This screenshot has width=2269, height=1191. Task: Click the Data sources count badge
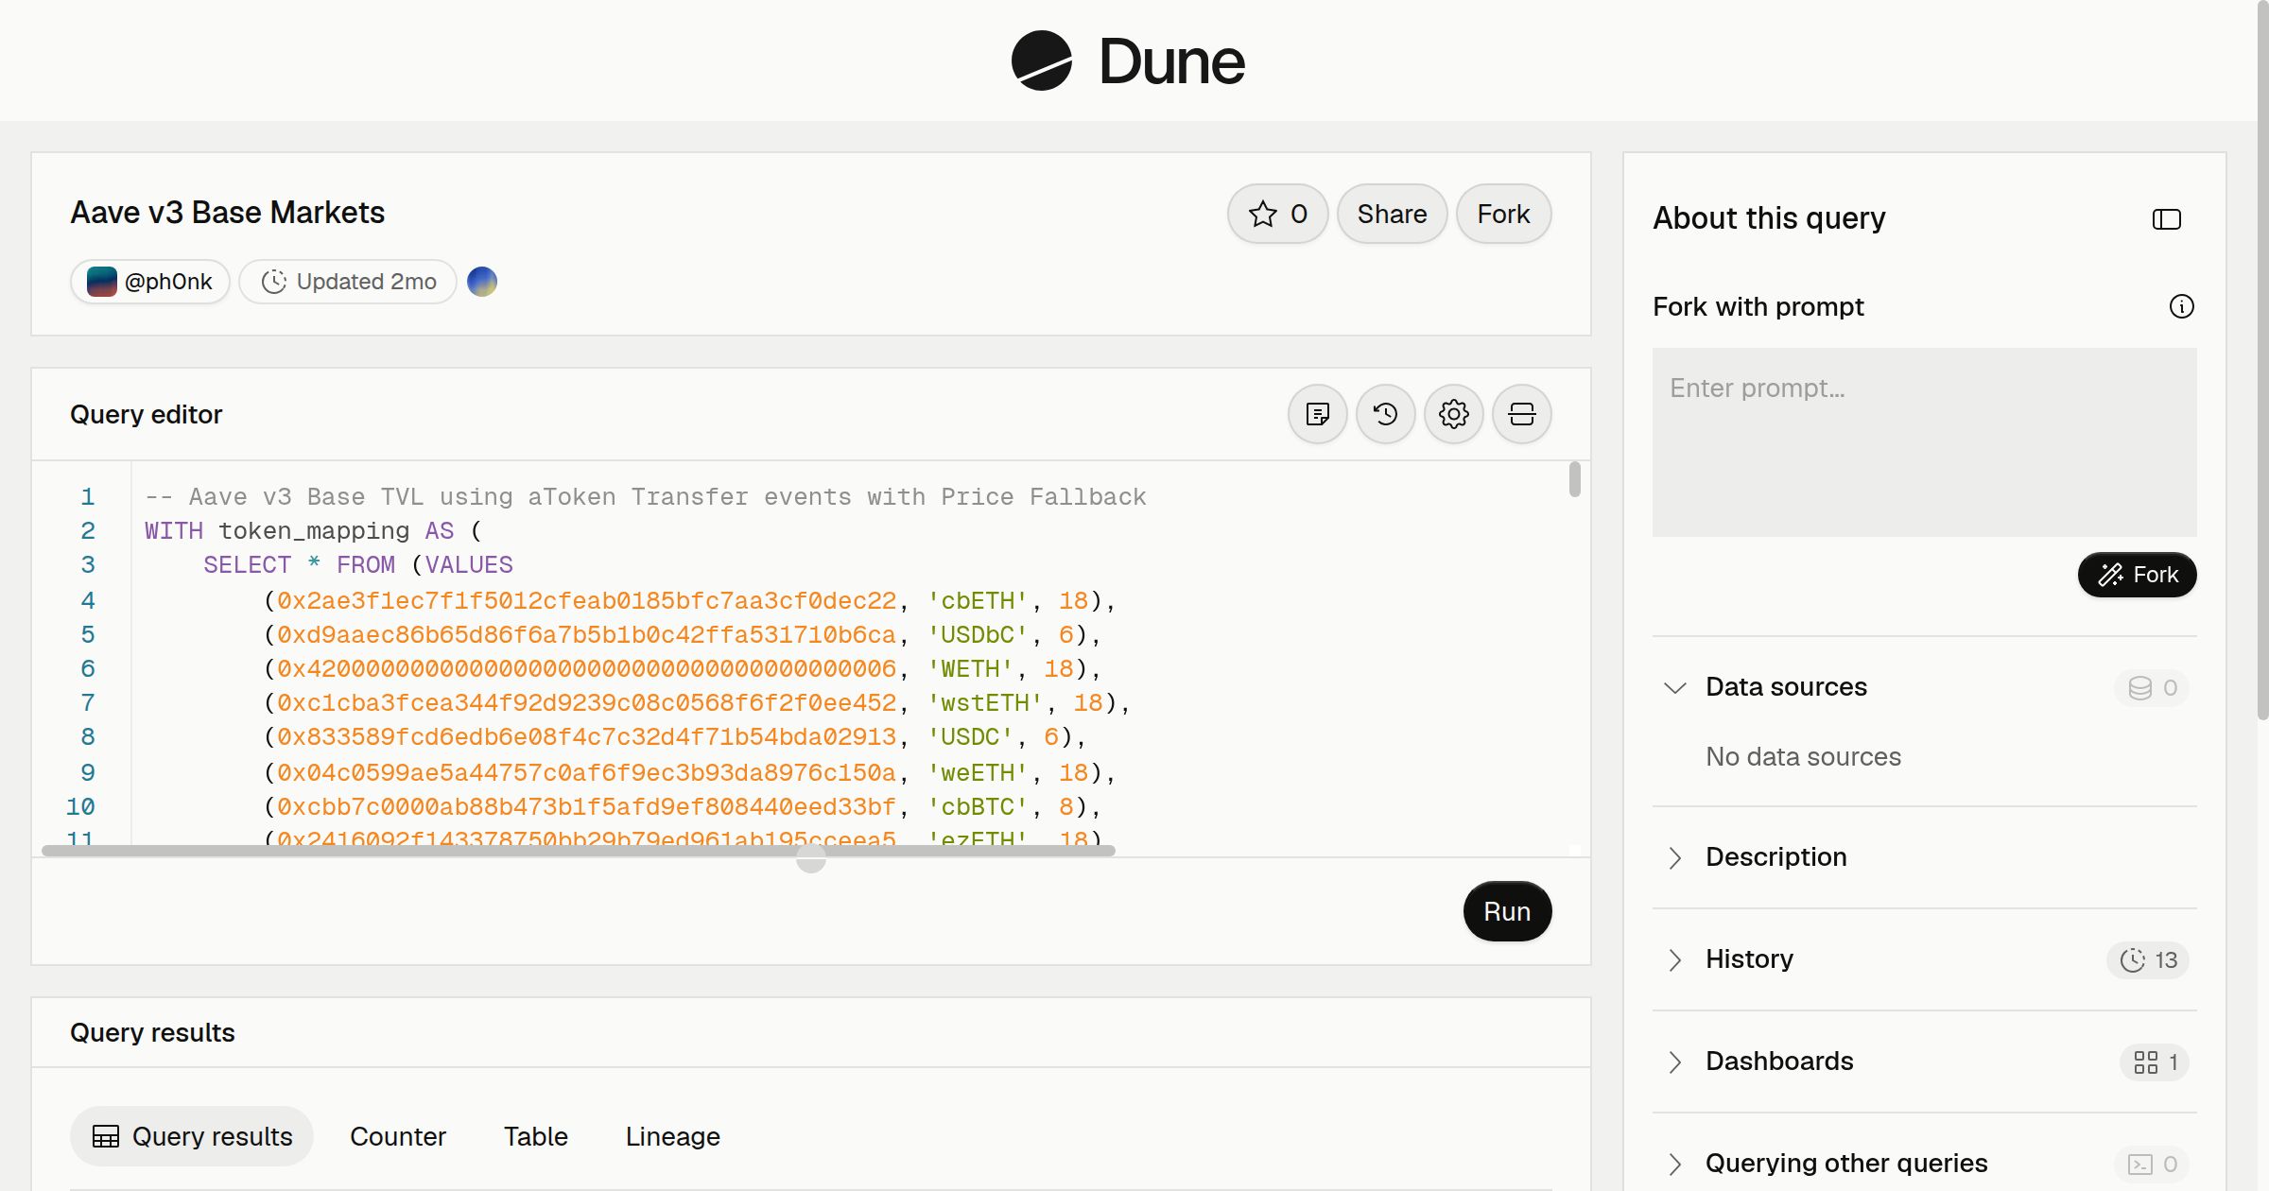(x=2153, y=687)
